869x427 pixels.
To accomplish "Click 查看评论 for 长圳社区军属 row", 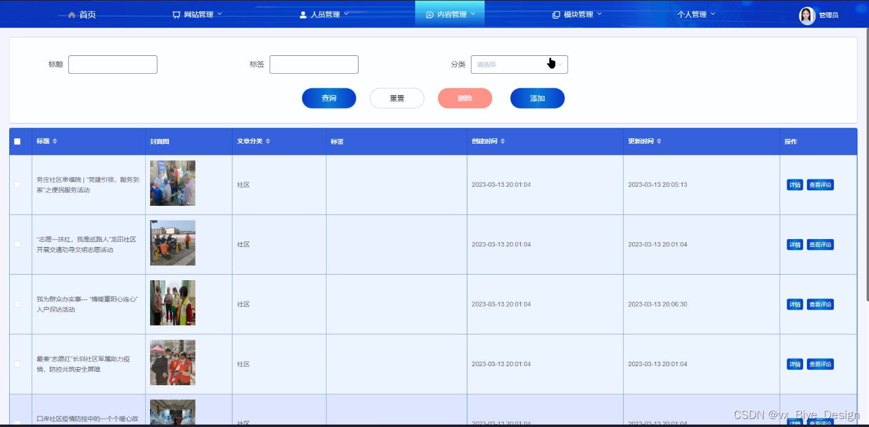I will (820, 364).
